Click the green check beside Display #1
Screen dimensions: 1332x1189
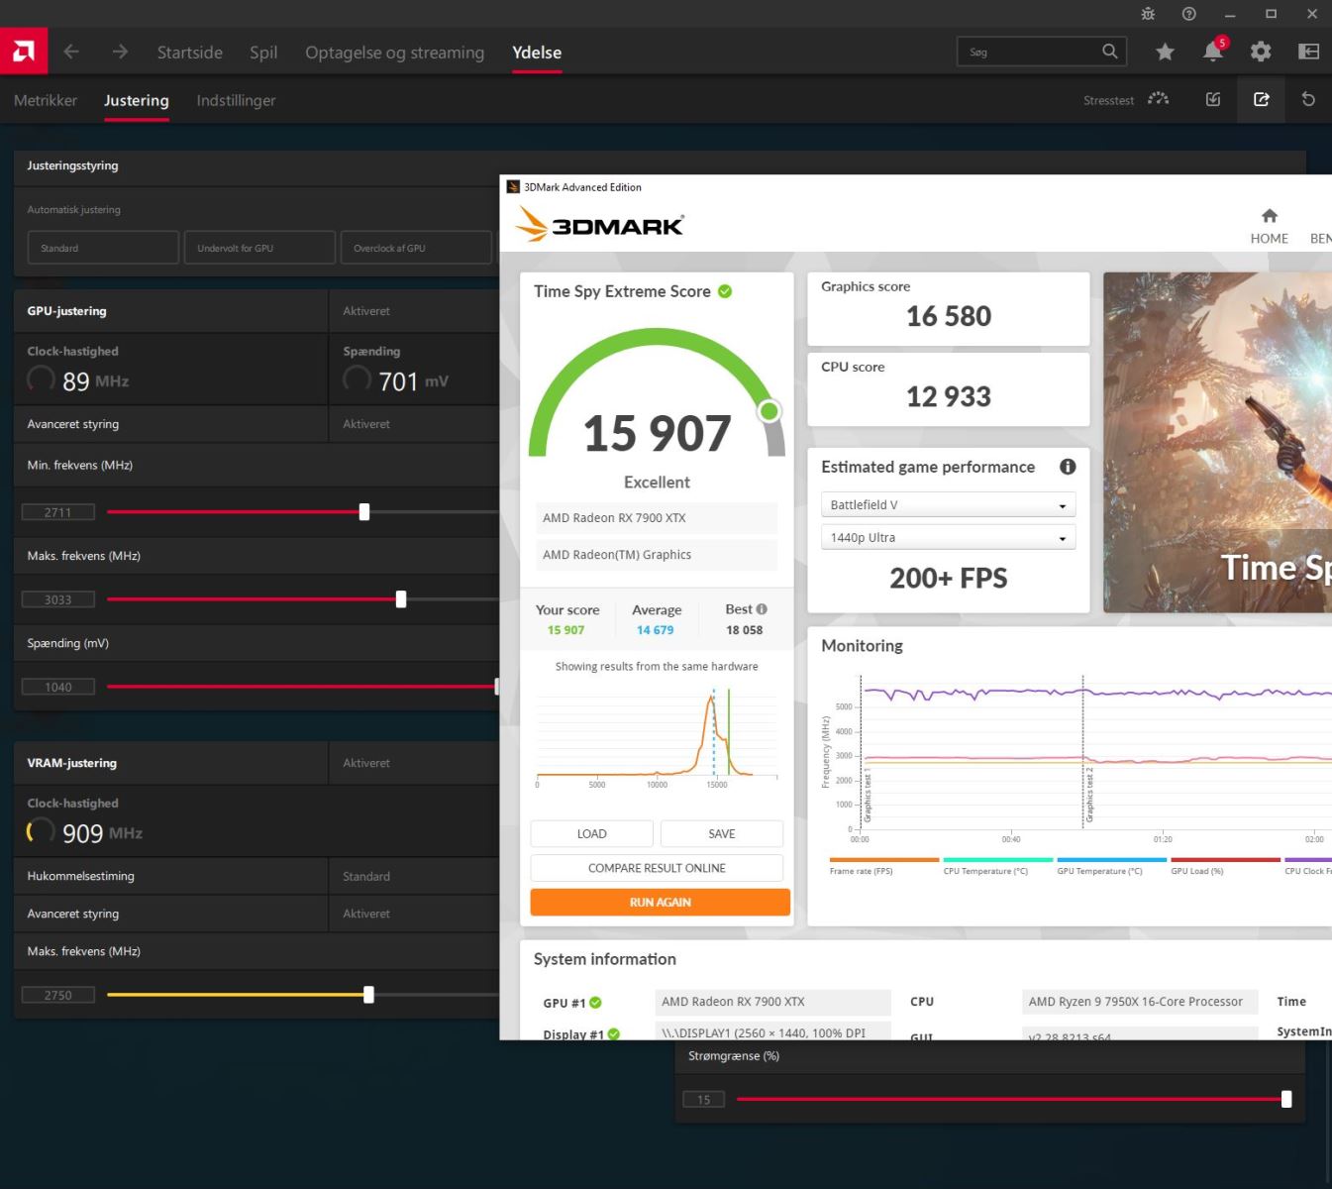(x=614, y=1033)
